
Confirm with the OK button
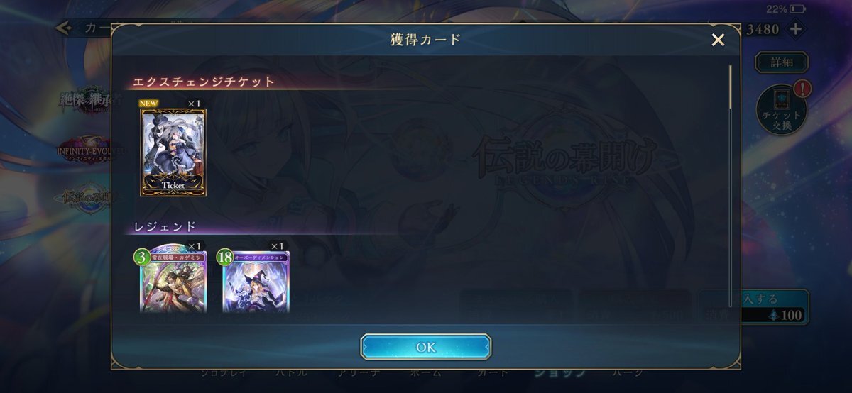click(425, 347)
